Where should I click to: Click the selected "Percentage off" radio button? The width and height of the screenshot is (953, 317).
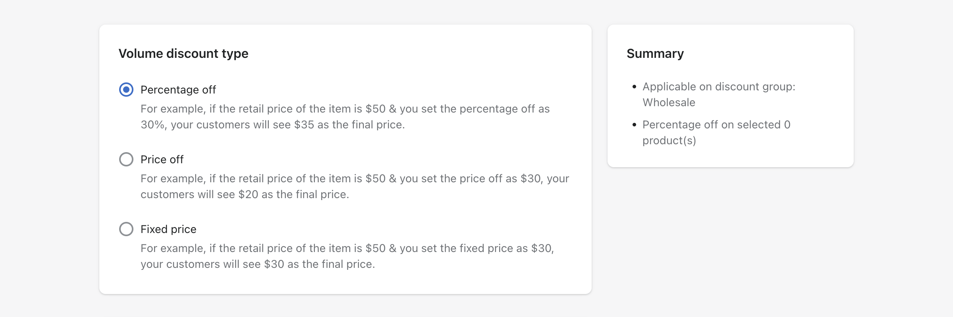(x=126, y=90)
